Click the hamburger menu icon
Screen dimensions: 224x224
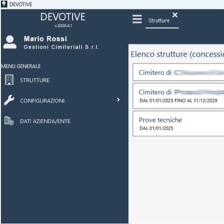[x=137, y=19]
